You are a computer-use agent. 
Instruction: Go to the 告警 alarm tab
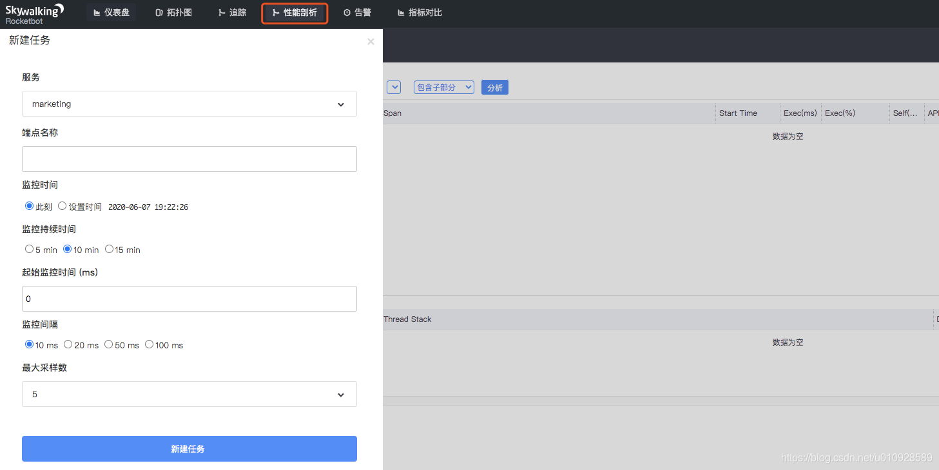click(x=357, y=13)
